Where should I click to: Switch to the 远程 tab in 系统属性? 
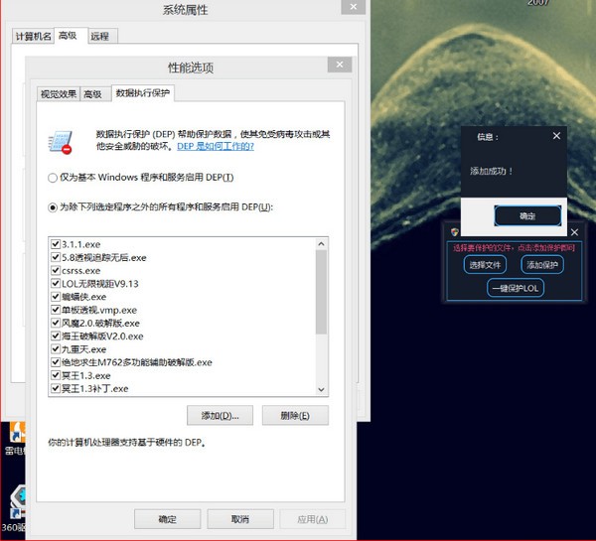(x=100, y=36)
